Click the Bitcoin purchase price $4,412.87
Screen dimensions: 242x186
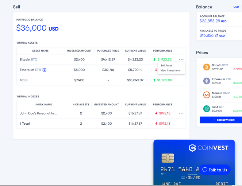(x=108, y=59)
